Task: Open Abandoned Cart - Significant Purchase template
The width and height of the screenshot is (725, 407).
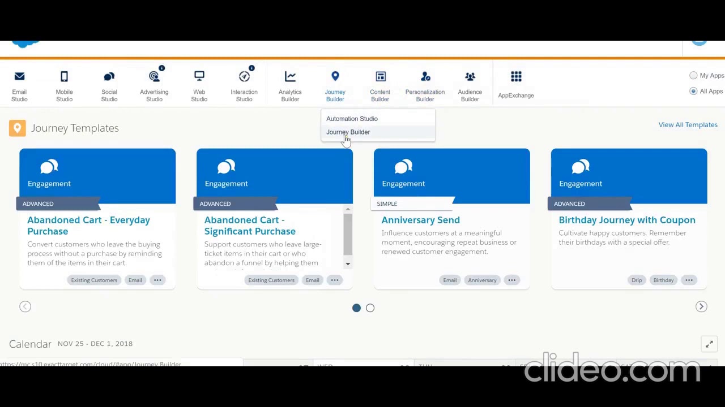Action: 250,226
